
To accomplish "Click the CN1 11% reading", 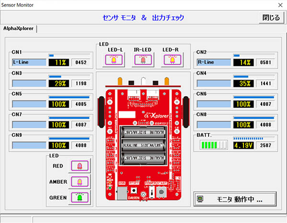I will click(x=59, y=62).
